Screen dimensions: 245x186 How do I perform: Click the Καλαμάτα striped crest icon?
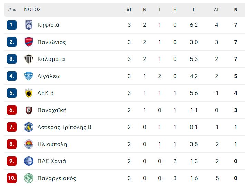[29, 59]
